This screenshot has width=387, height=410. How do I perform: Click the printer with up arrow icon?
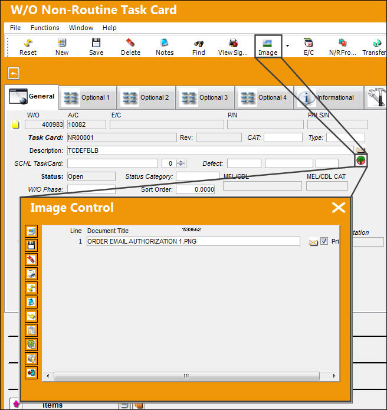pos(31,359)
